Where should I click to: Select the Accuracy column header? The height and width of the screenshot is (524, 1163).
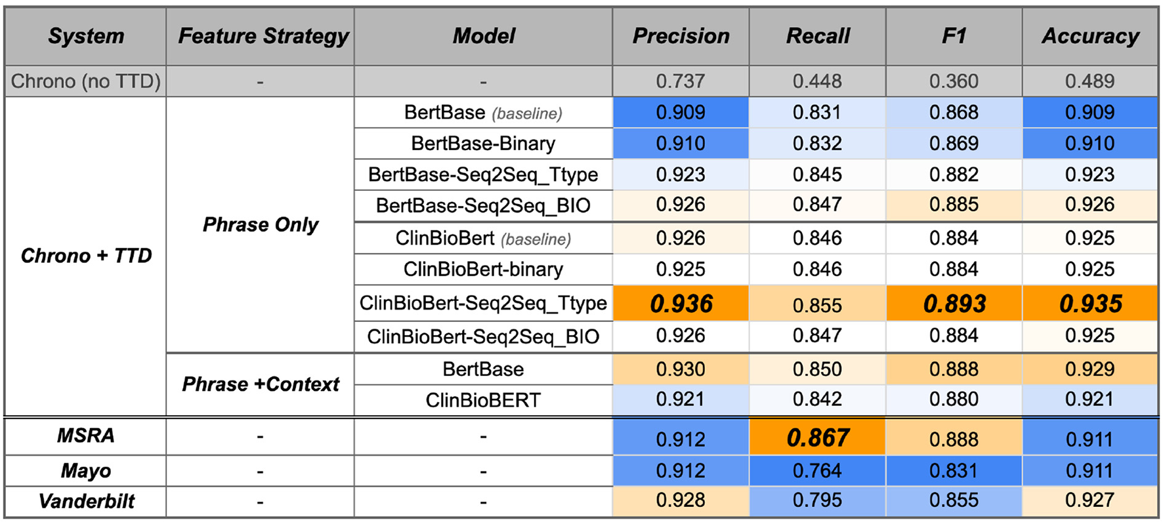tap(1090, 36)
